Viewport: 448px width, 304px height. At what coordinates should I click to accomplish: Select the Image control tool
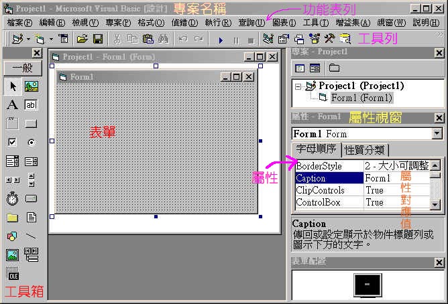click(12, 255)
